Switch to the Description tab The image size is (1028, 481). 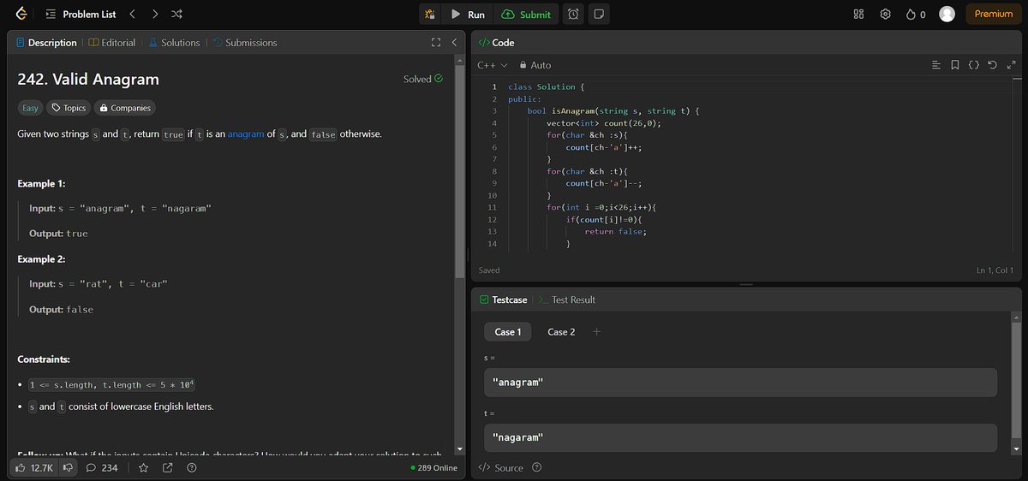46,43
